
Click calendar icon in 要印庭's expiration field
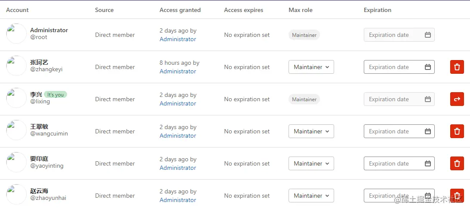coord(427,163)
